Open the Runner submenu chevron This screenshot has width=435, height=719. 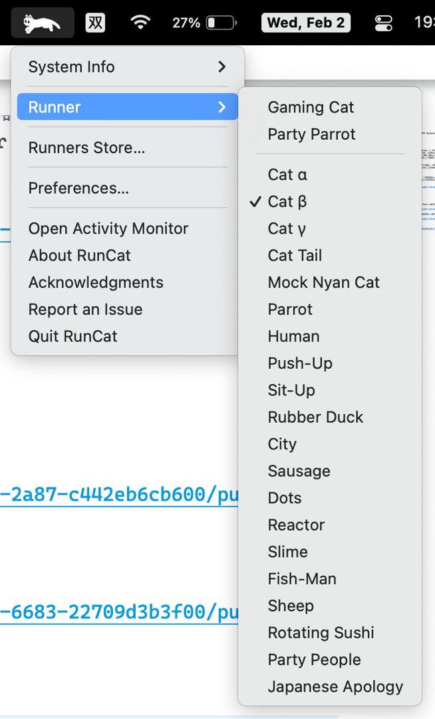(x=223, y=107)
